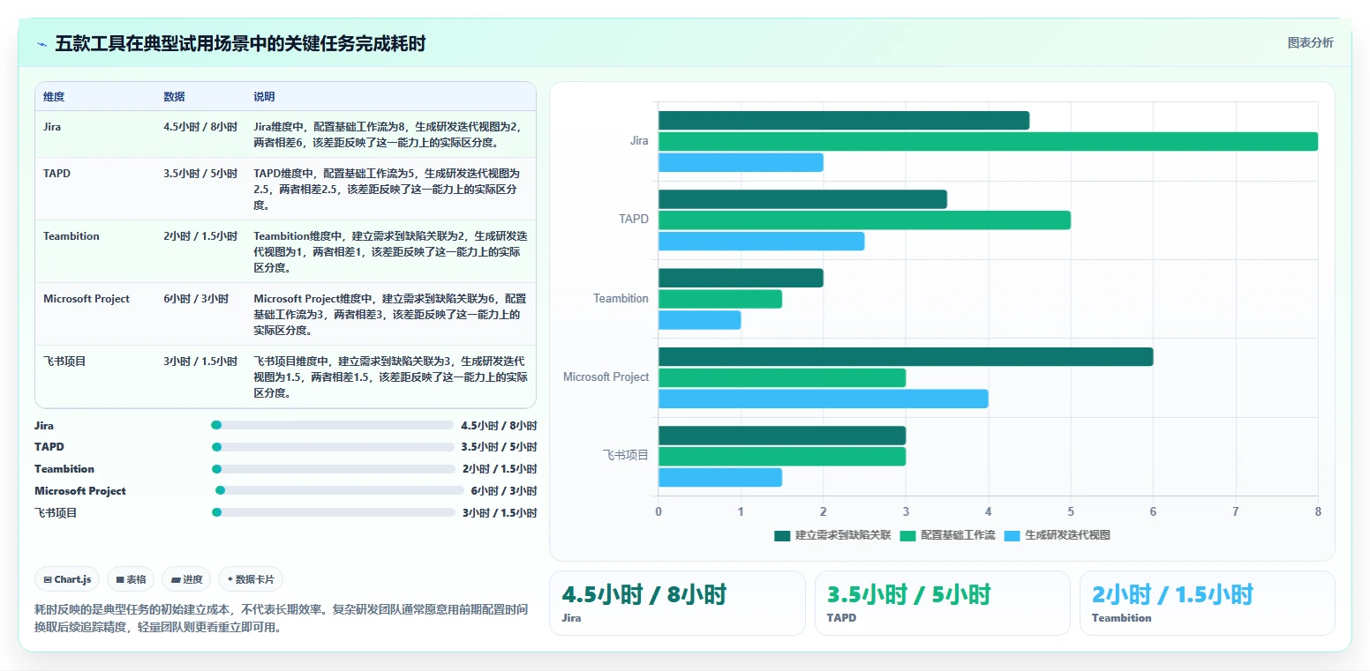This screenshot has height=671, width=1370.
Task: Open the Jira 4.5小时 / 8小时 data card
Action: [677, 603]
